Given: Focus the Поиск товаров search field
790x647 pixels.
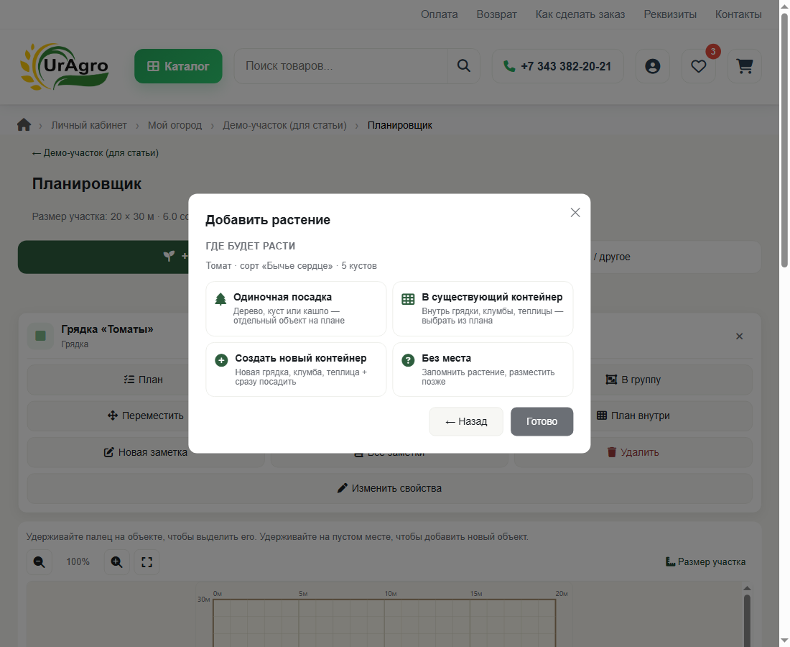Looking at the screenshot, I should click(x=341, y=66).
